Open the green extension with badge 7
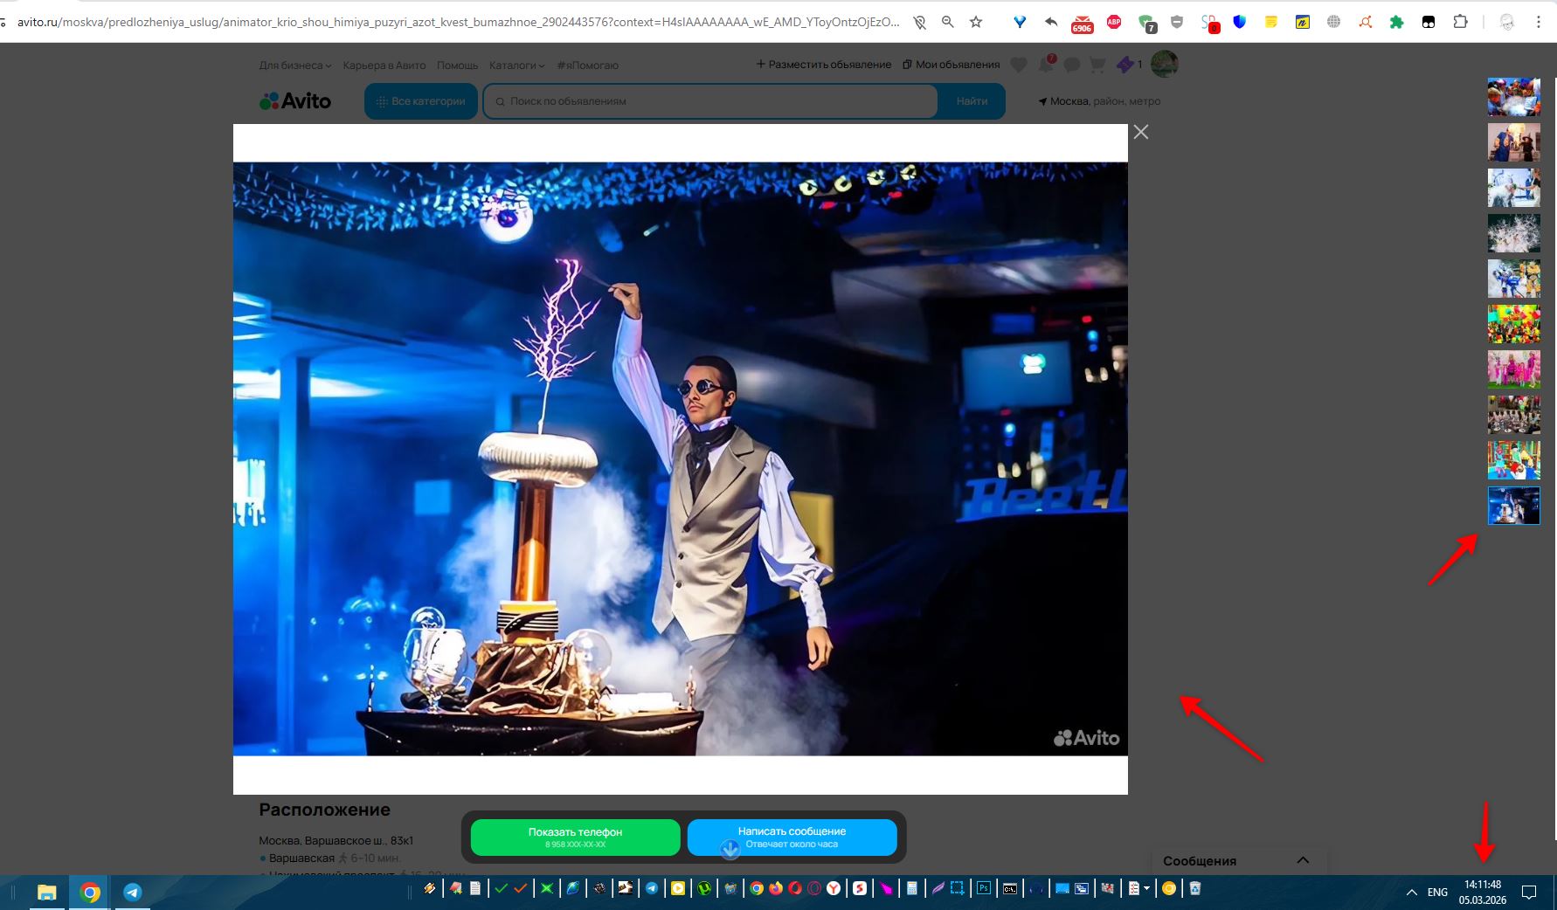This screenshot has width=1557, height=910. tap(1146, 24)
